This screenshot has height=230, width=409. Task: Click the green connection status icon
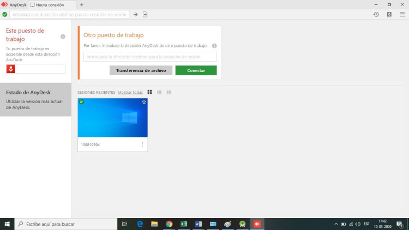pyautogui.click(x=5, y=15)
